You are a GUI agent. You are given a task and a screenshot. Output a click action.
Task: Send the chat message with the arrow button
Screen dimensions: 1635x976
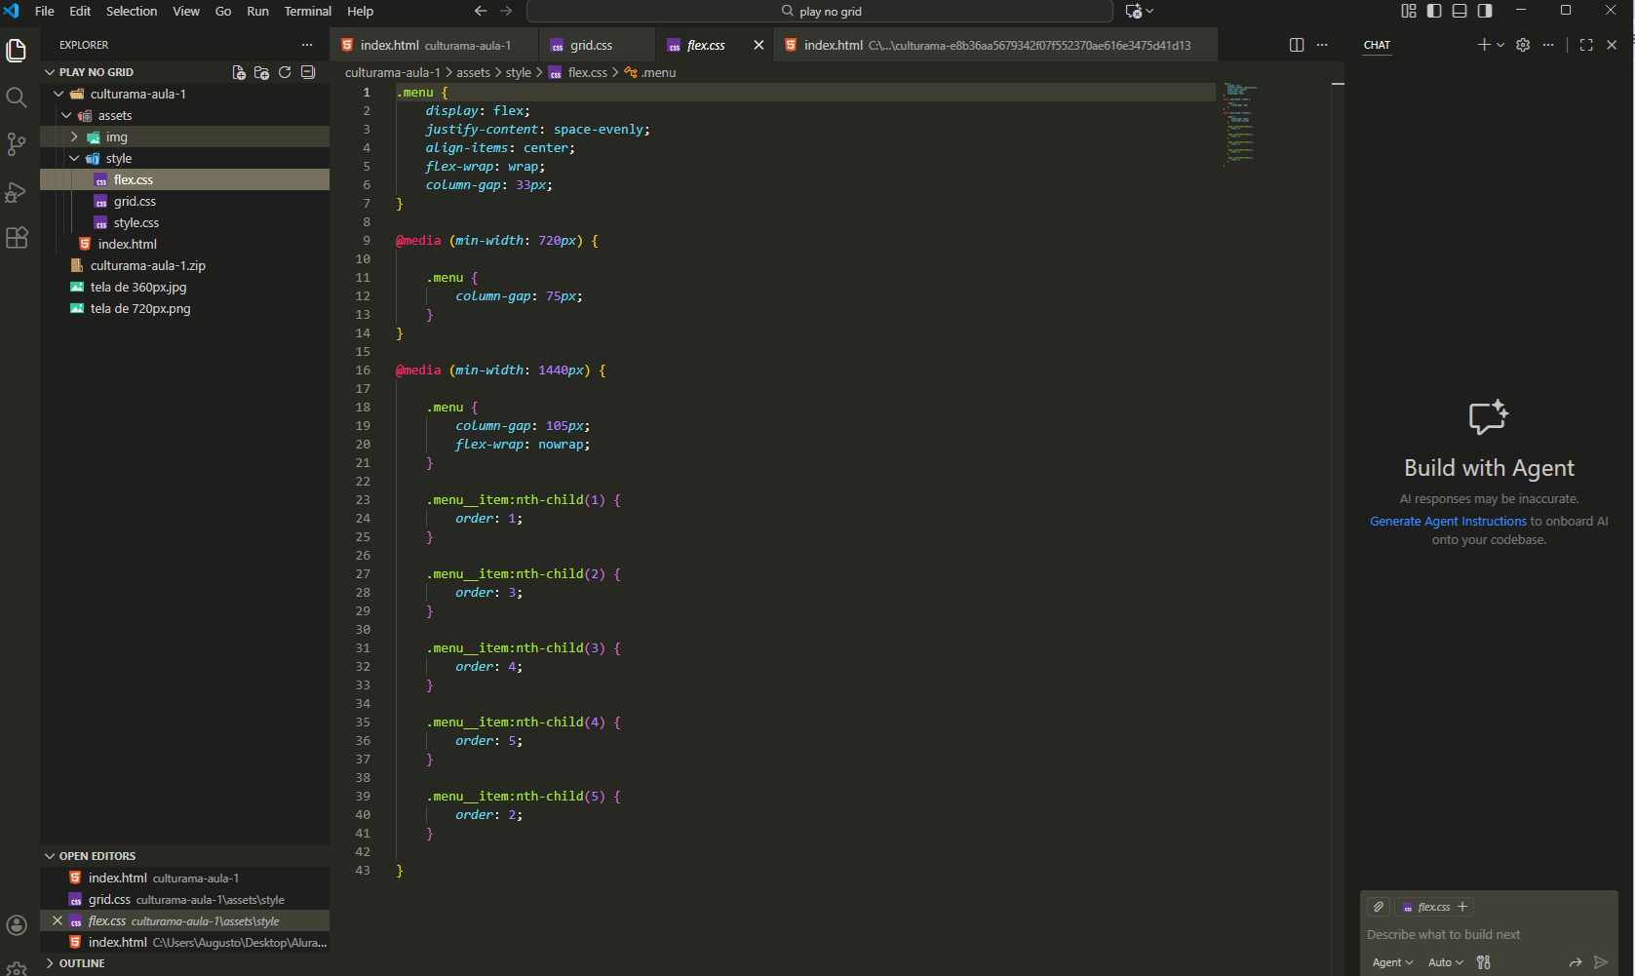1600,961
